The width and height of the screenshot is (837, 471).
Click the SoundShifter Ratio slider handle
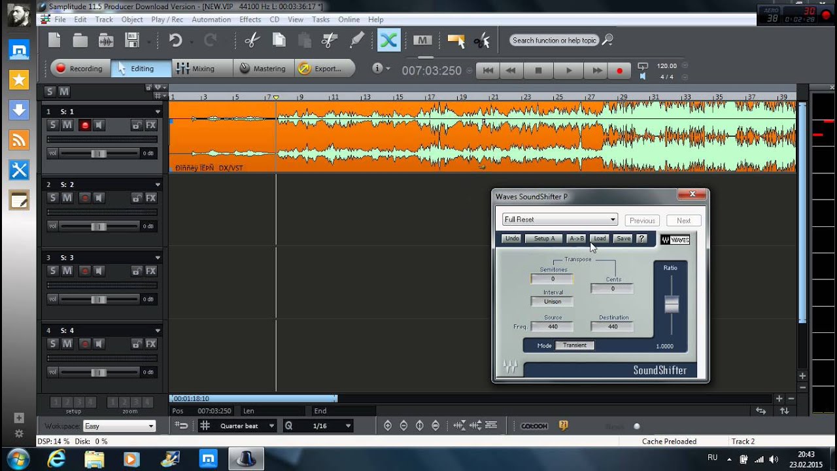(x=672, y=304)
